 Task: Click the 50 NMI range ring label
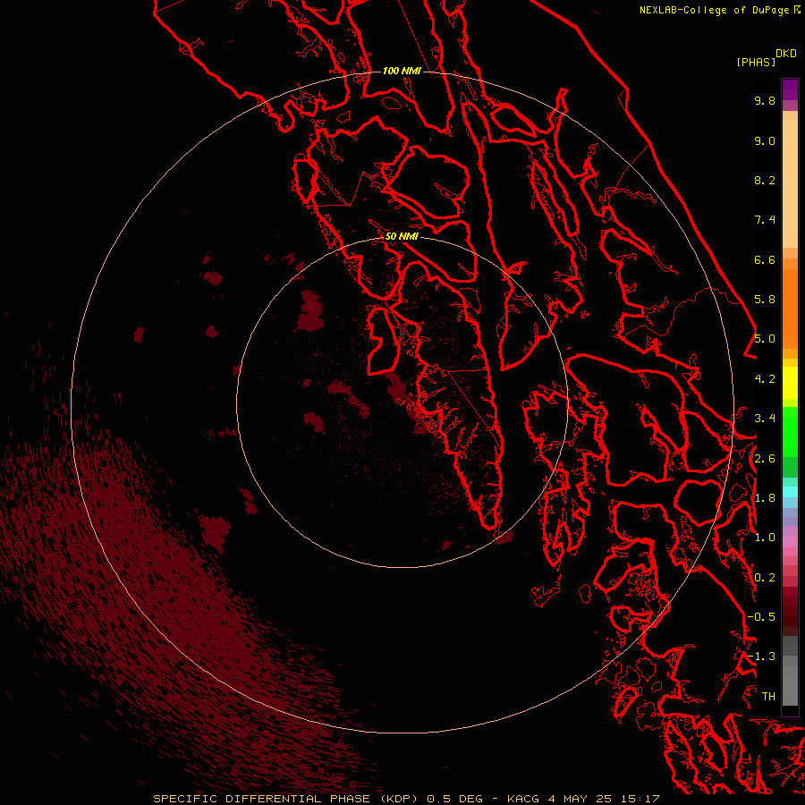click(402, 236)
